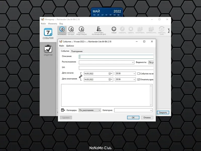201x151 pixels.
Task: Toggle Показать исходные in the manager toolbar
Action: pos(62,30)
